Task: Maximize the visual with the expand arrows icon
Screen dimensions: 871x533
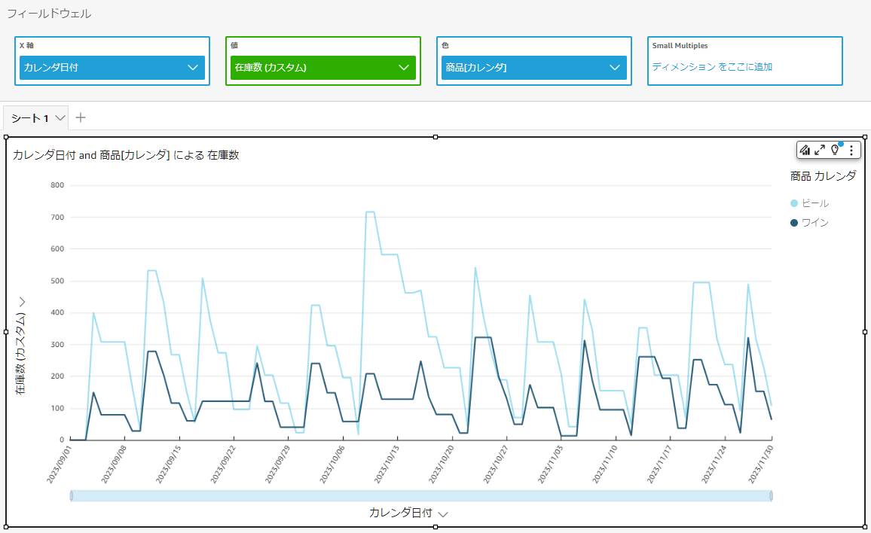Action: pyautogui.click(x=820, y=150)
